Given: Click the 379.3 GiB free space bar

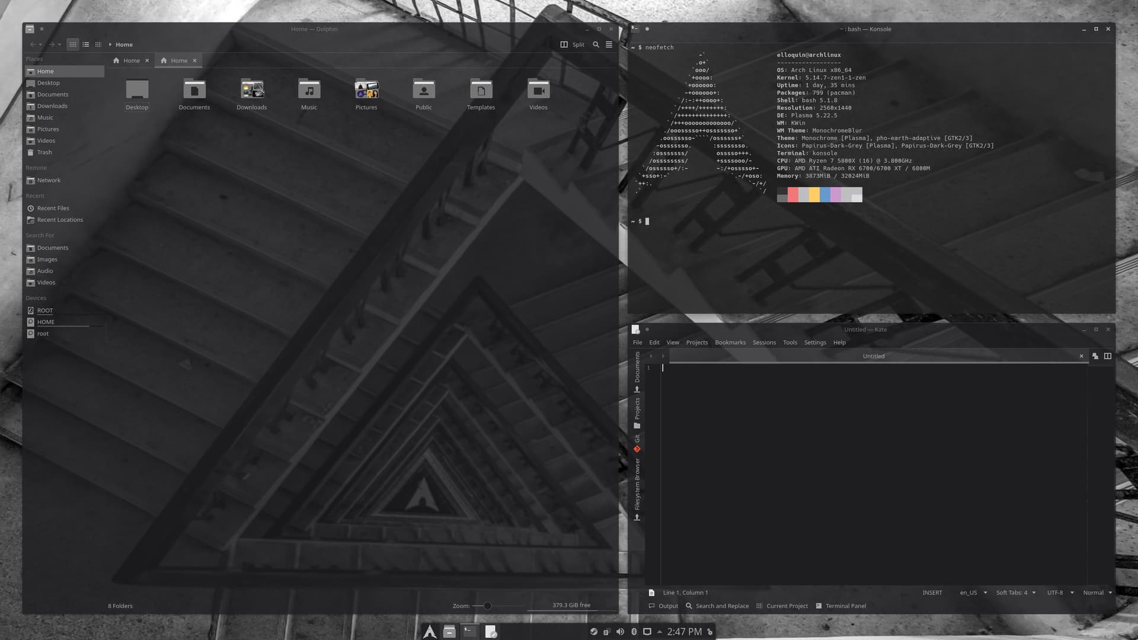Looking at the screenshot, I should pos(571,605).
